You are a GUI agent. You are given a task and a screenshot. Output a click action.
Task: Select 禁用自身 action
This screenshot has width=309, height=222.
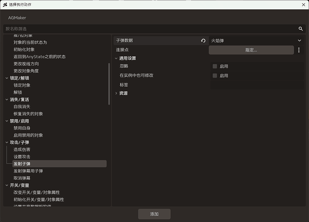point(22,128)
